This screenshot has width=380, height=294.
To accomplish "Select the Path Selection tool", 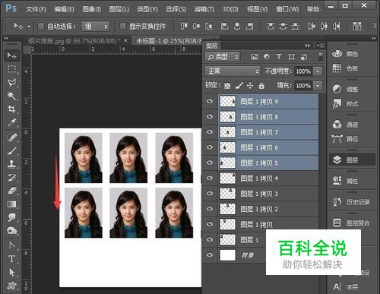I will (x=11, y=272).
